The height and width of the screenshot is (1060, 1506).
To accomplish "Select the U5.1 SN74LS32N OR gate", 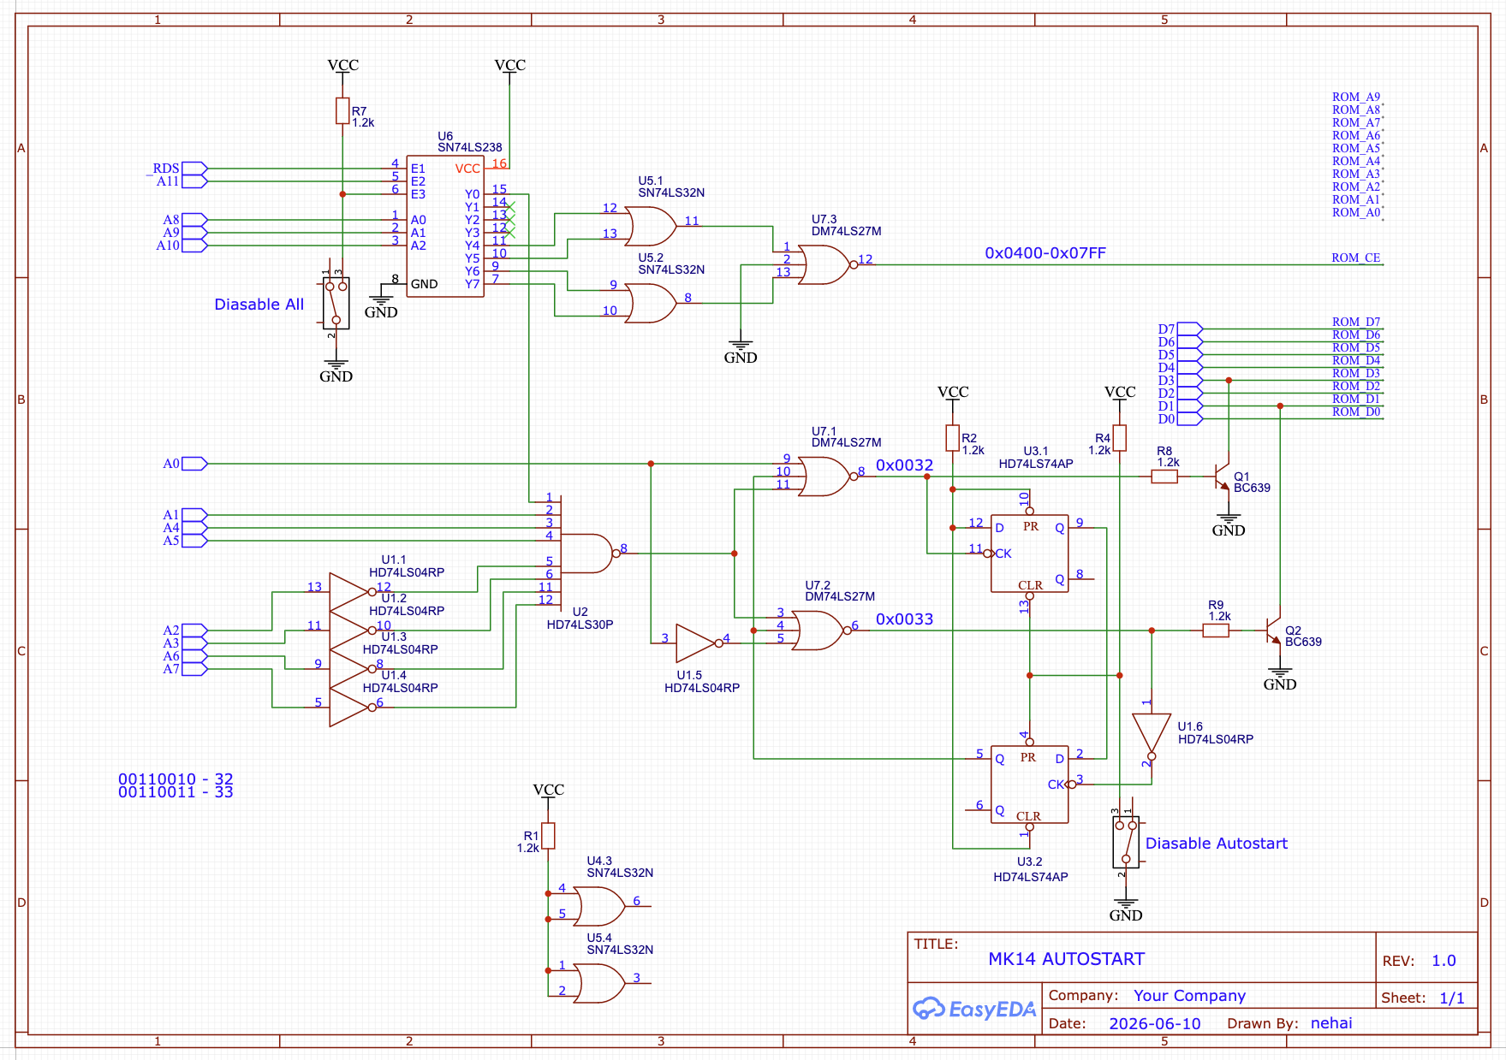I will pos(651,227).
